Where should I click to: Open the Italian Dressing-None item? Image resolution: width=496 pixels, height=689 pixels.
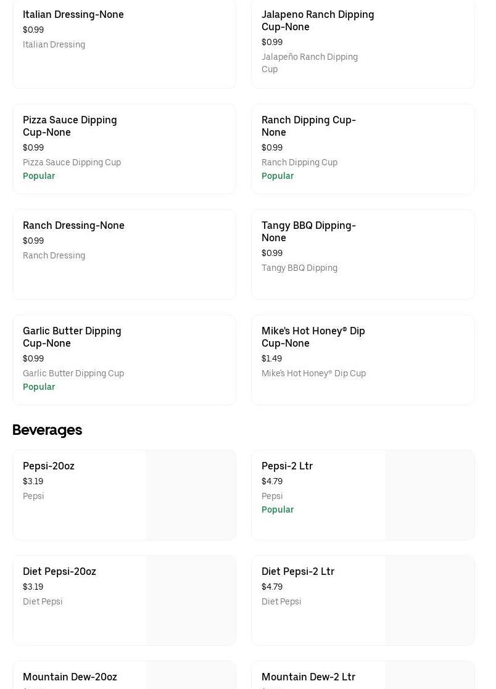coord(73,15)
